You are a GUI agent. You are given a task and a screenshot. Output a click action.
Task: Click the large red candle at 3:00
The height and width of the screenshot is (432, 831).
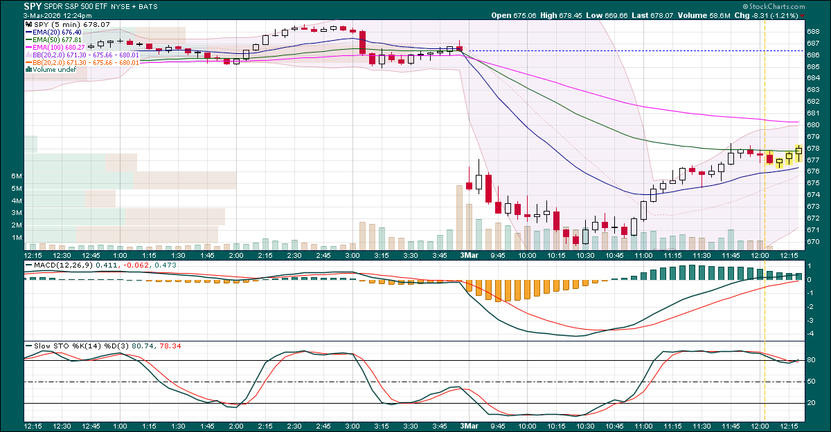pos(362,41)
